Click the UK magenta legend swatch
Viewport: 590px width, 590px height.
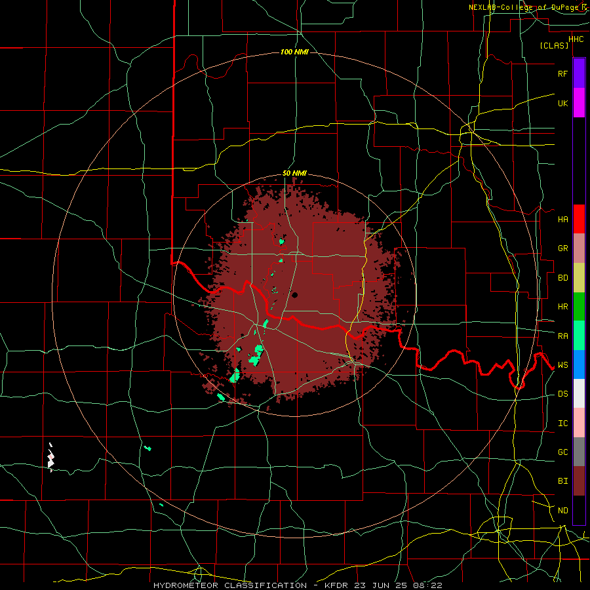coord(579,103)
